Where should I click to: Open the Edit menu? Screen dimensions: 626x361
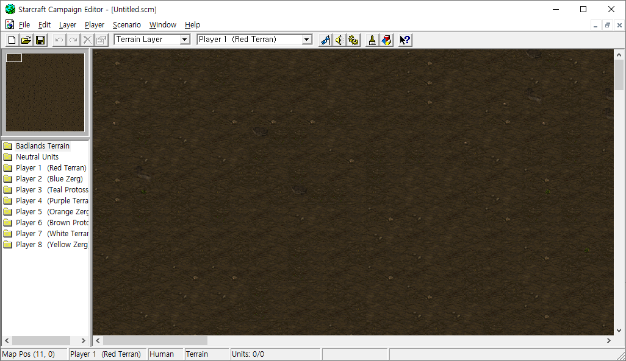pyautogui.click(x=45, y=25)
